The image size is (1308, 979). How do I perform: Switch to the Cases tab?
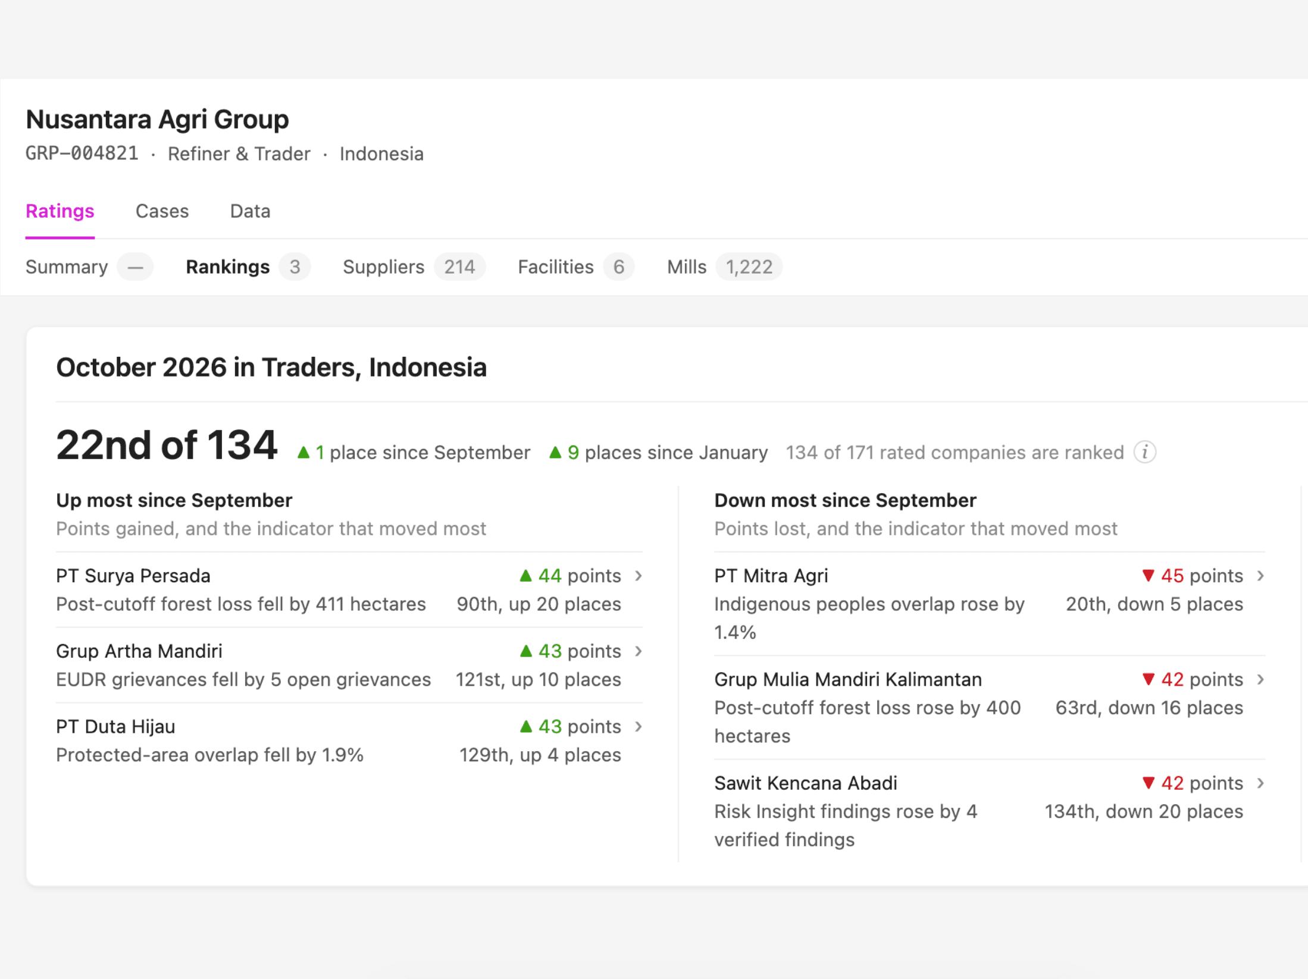(162, 211)
